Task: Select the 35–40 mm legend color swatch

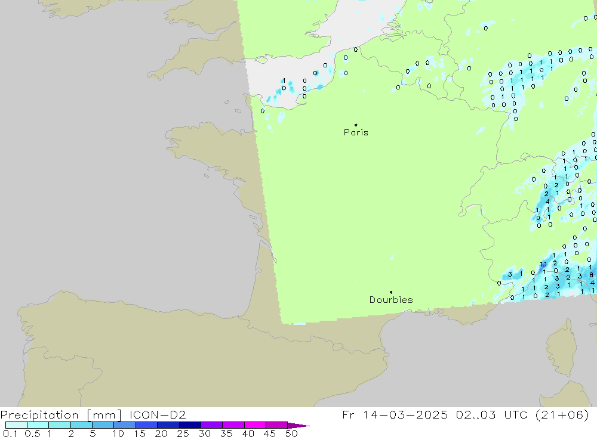Action: click(233, 425)
